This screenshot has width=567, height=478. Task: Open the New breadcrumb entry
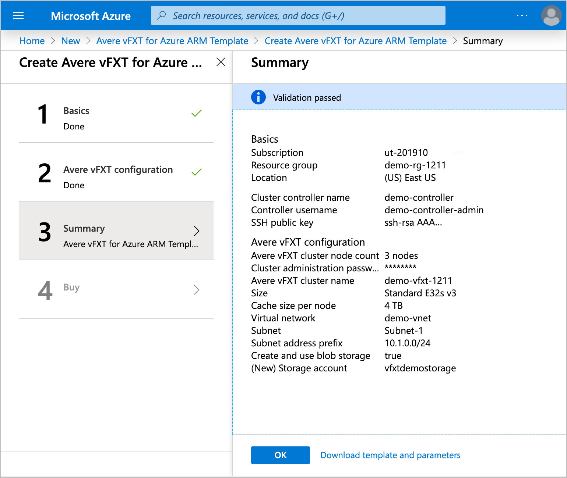click(x=70, y=41)
